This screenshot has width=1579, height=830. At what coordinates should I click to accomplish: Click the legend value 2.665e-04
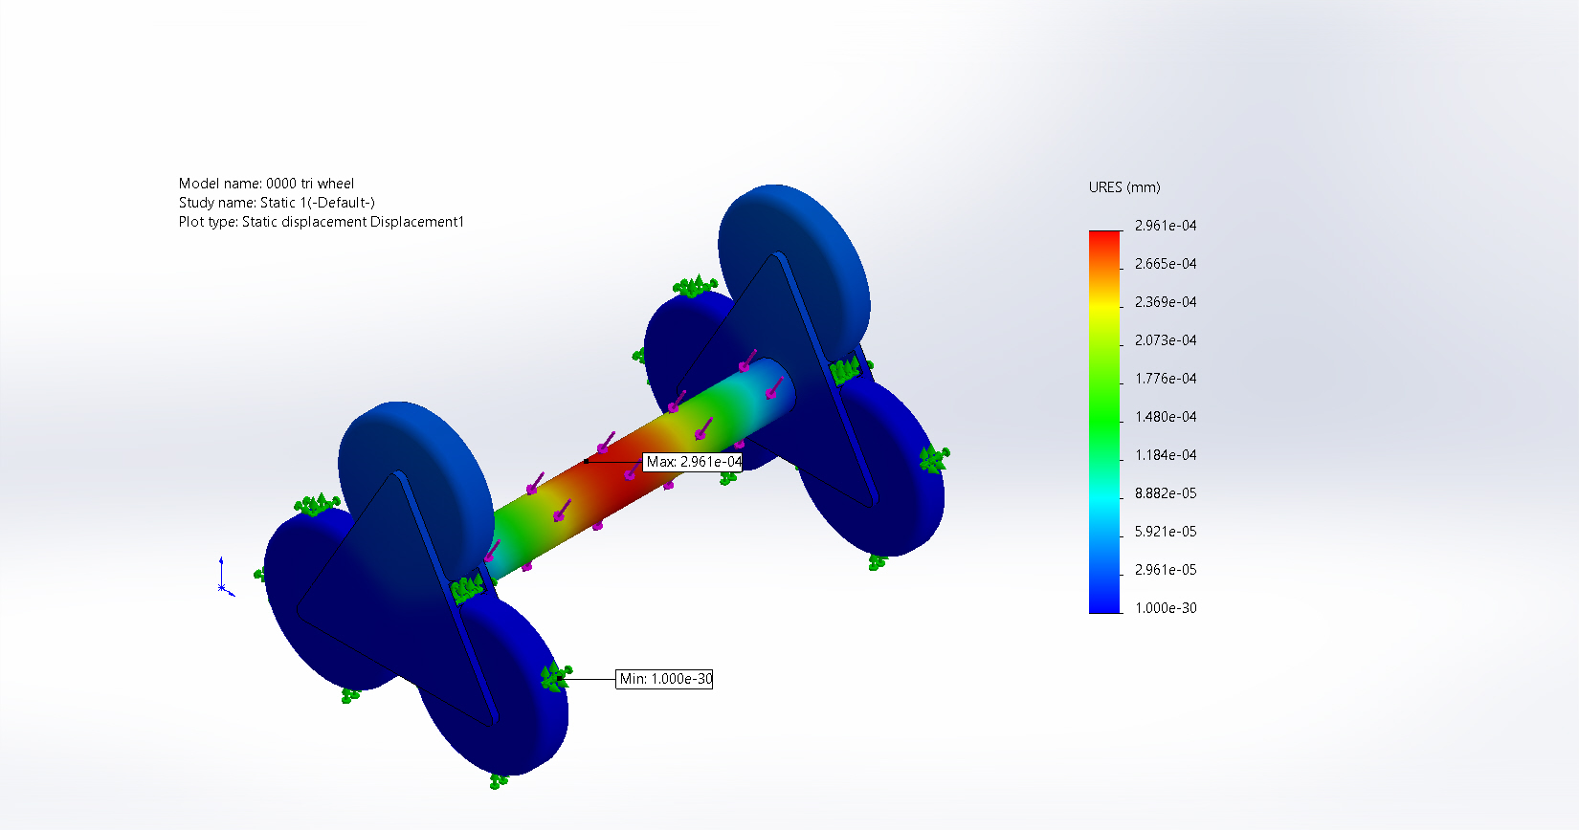point(1166,264)
